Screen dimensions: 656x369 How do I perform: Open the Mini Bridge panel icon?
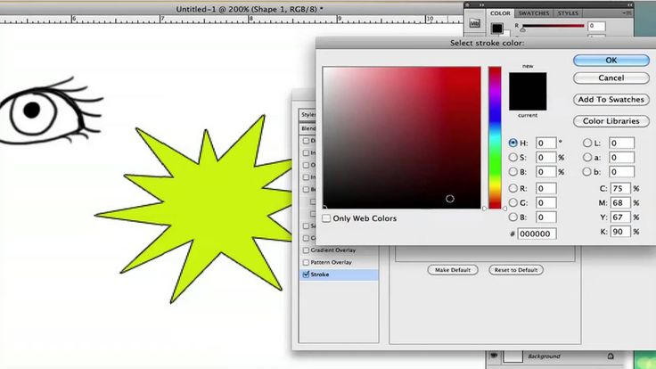474,23
